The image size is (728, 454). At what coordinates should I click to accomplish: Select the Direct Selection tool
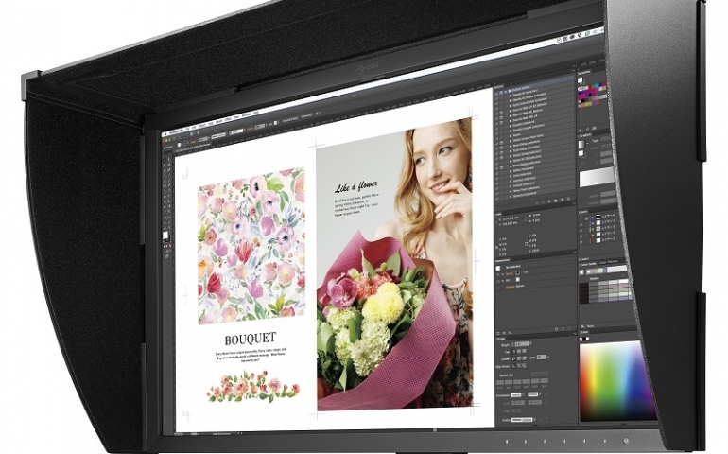coord(169,159)
